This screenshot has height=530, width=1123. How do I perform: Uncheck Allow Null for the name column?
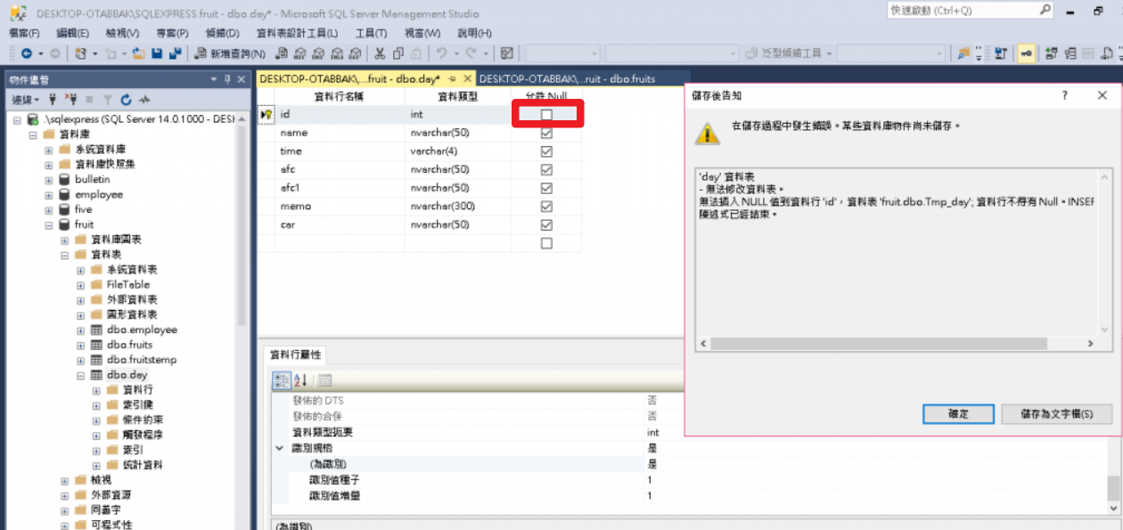546,133
